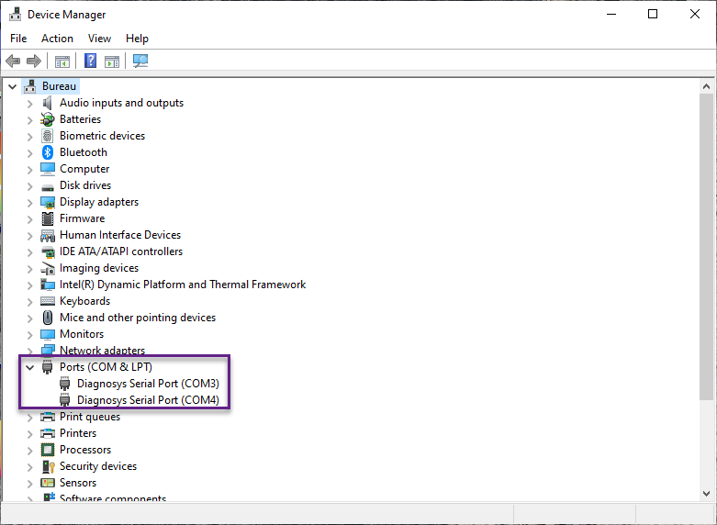Expand the Bluetooth category
The image size is (717, 525).
point(29,152)
